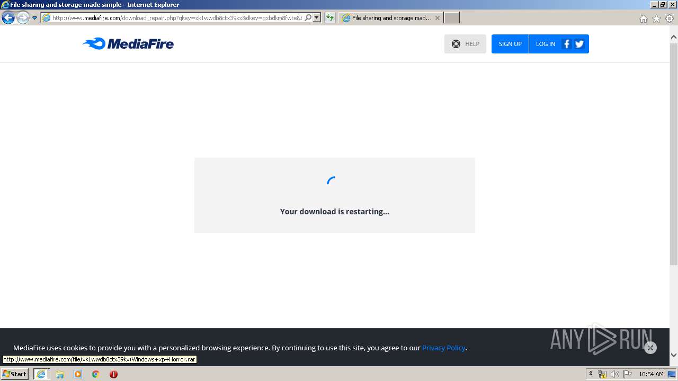Click the Home icon in Internet Explorer
The image size is (678, 381).
643,19
